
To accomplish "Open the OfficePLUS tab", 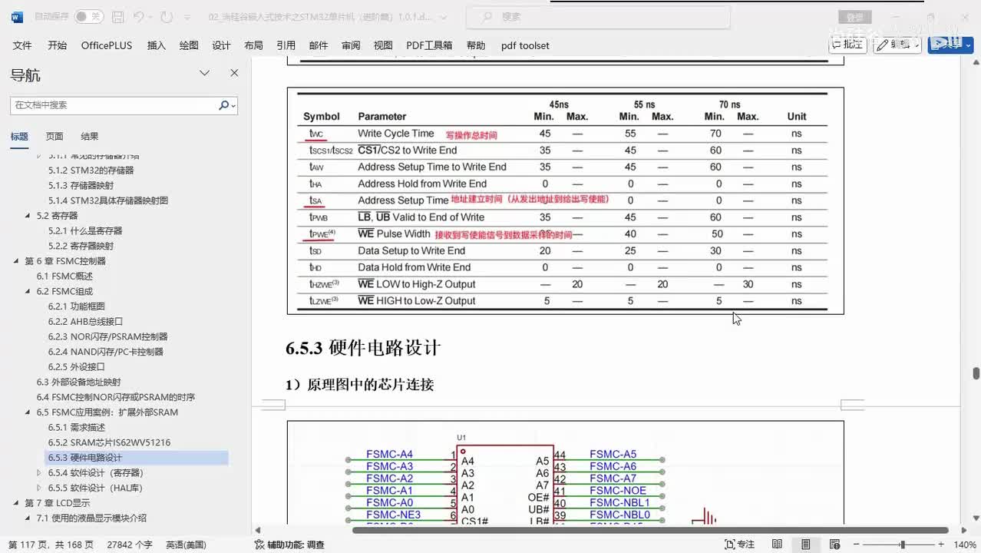I will pos(107,45).
